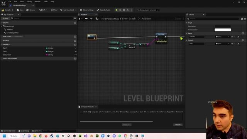The width and height of the screenshot is (247, 139).
Task: Collapse the Graph section in Details
Action: tap(187, 23)
